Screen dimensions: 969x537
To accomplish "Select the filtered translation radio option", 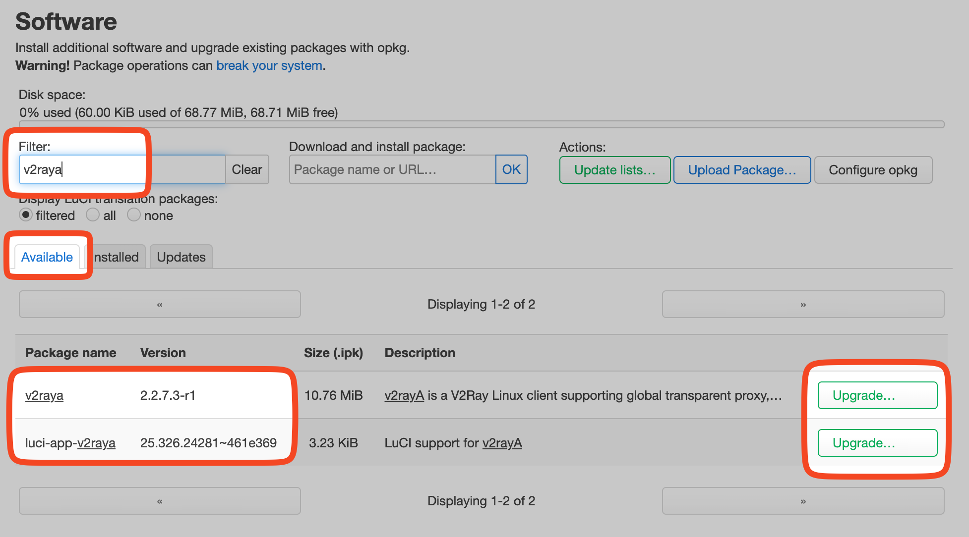I will tap(26, 215).
